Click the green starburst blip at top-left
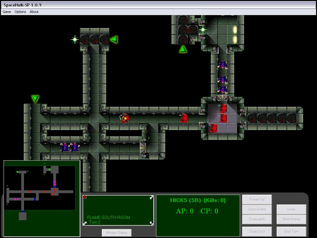Screen dimensions: 317x238 click(x=74, y=39)
